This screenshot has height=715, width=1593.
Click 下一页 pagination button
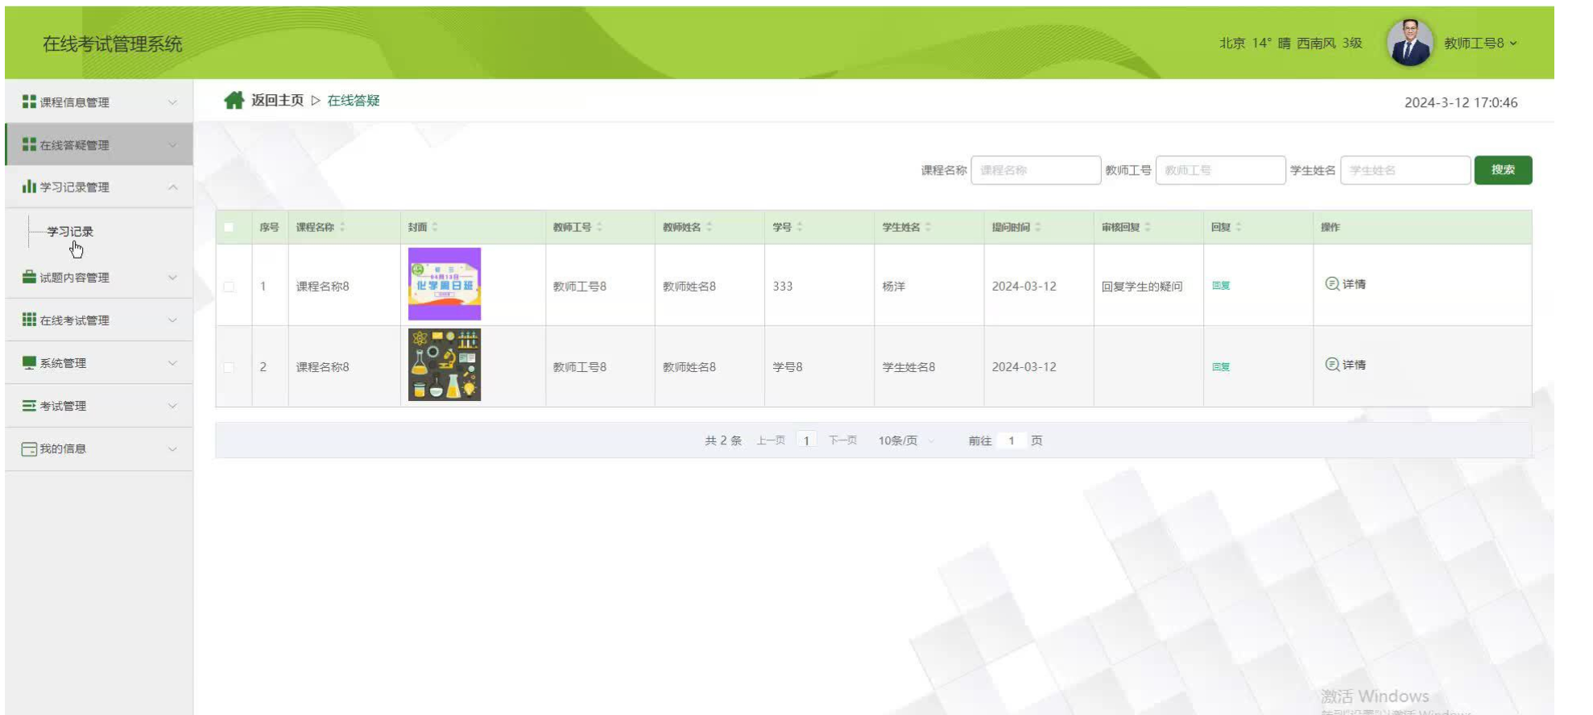[x=842, y=440]
